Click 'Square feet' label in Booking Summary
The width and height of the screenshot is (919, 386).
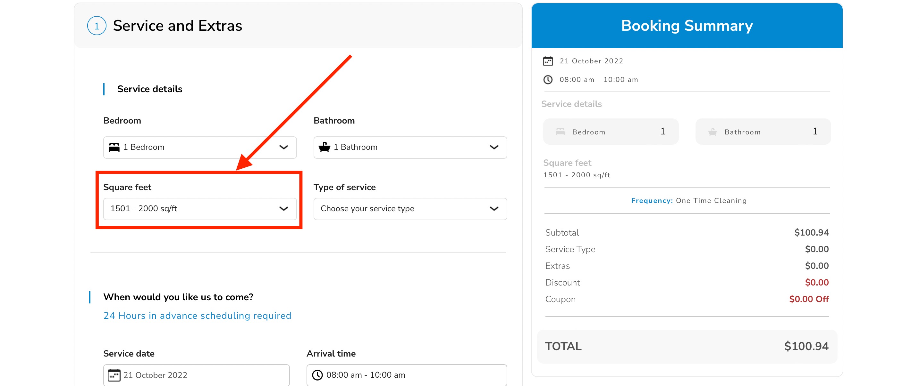tap(567, 163)
